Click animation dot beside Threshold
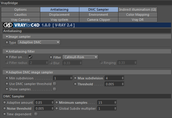The width and height of the screenshot is (172, 118). coord(75,84)
